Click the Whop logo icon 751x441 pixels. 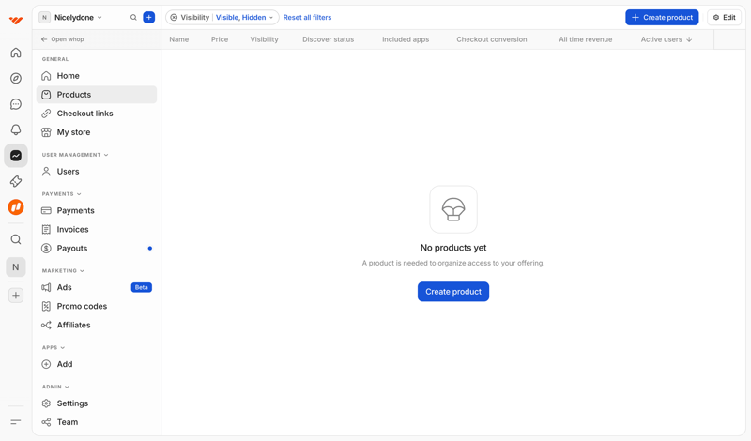click(16, 20)
